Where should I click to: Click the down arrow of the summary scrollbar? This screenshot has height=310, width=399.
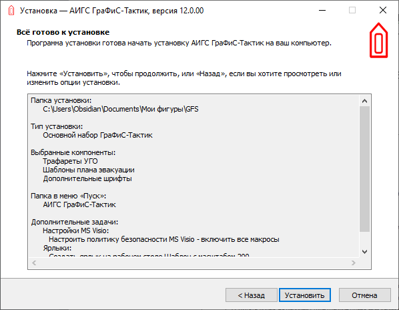coord(364,252)
